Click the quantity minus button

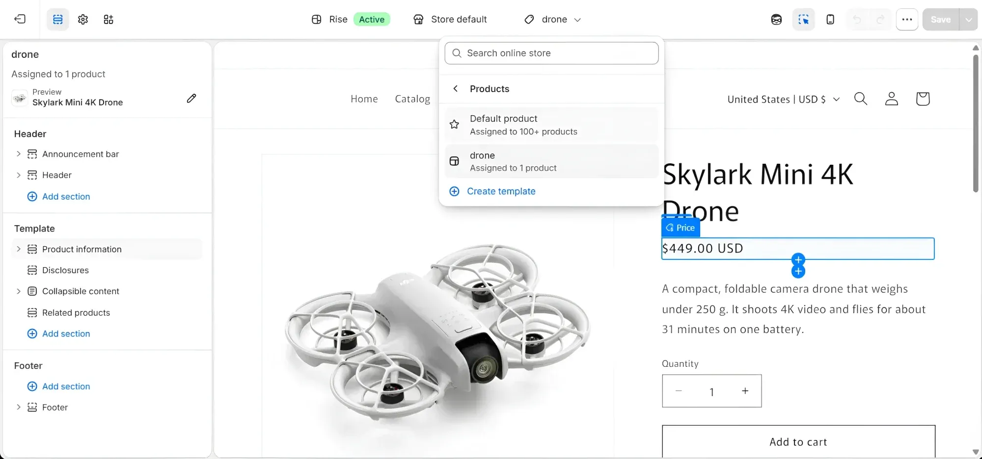point(679,391)
